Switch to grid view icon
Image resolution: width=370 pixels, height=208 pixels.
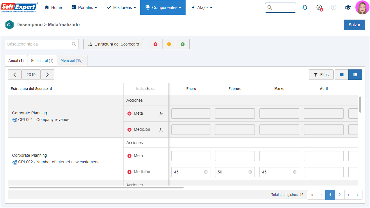pyautogui.click(x=355, y=75)
